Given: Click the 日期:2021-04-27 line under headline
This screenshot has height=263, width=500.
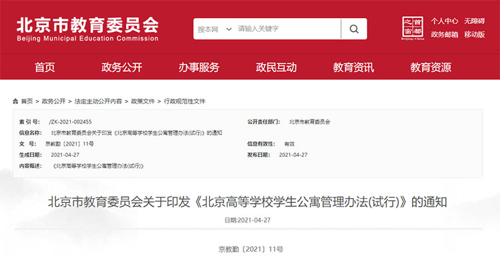Looking at the screenshot, I should (x=247, y=220).
